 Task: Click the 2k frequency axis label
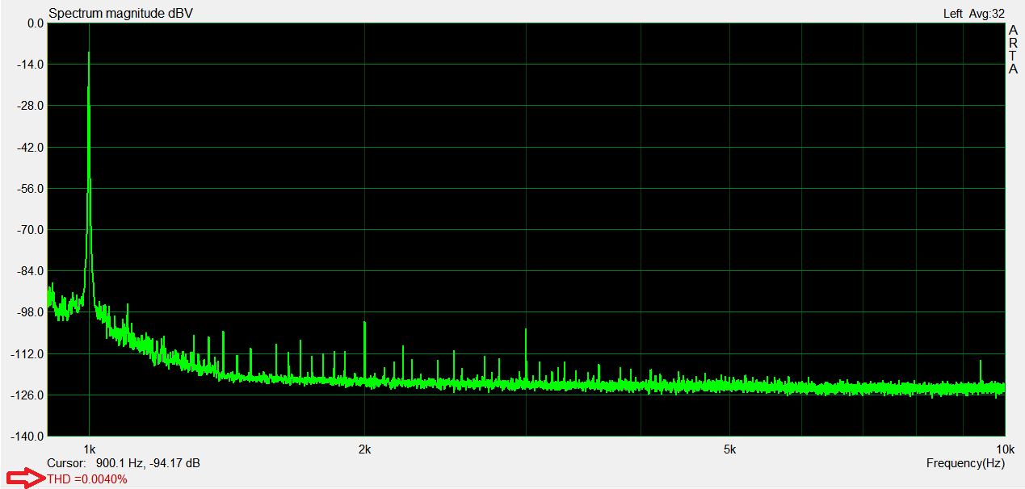tap(364, 449)
